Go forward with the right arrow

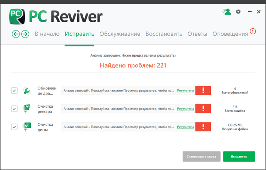(25, 34)
